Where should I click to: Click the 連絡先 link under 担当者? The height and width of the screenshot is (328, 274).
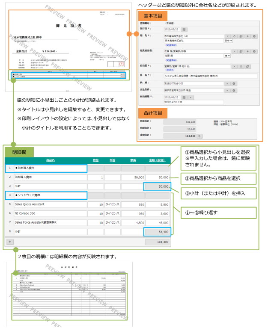tap(170, 70)
